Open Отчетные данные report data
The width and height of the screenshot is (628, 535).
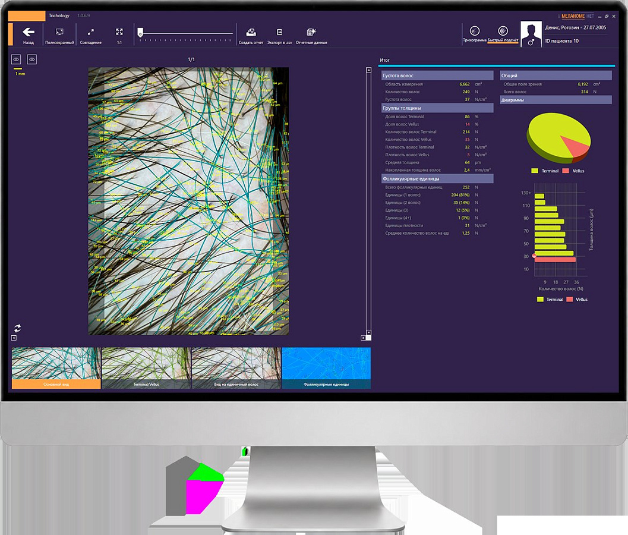(x=311, y=35)
